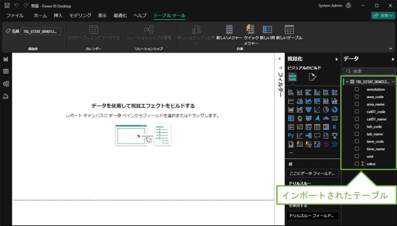The height and width of the screenshot is (226, 397).
Task: Click the 検索 field in データ pane
Action: [369, 71]
